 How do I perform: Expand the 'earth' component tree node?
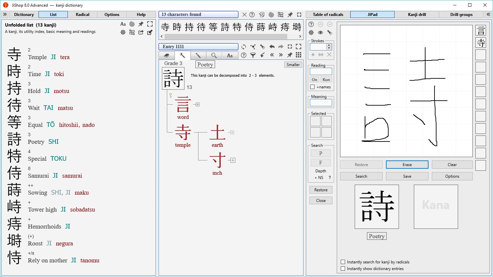[232, 133]
